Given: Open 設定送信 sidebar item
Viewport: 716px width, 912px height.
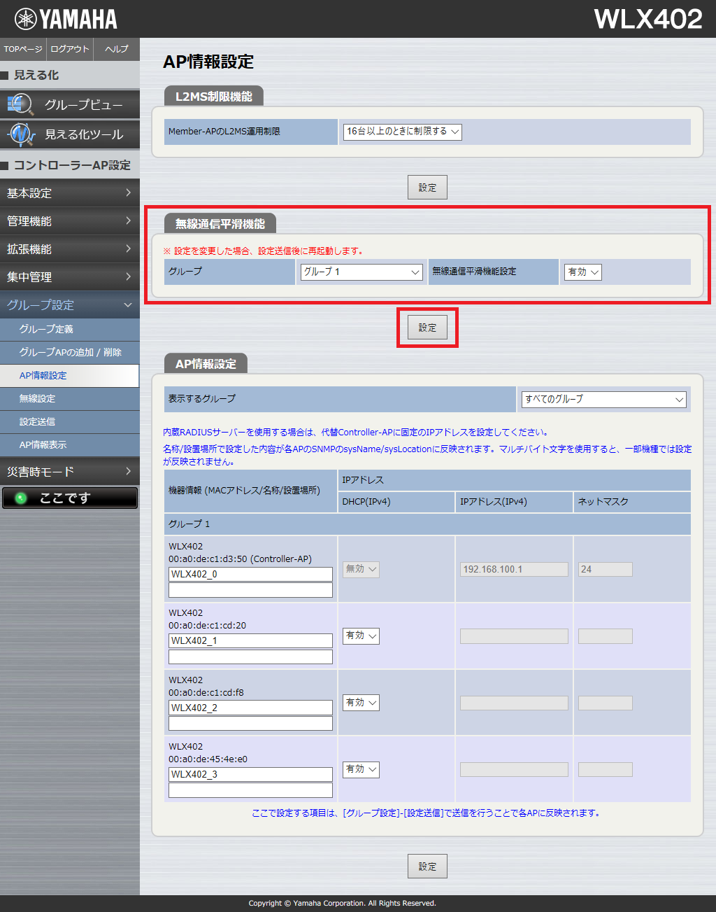Looking at the screenshot, I should click(x=38, y=422).
